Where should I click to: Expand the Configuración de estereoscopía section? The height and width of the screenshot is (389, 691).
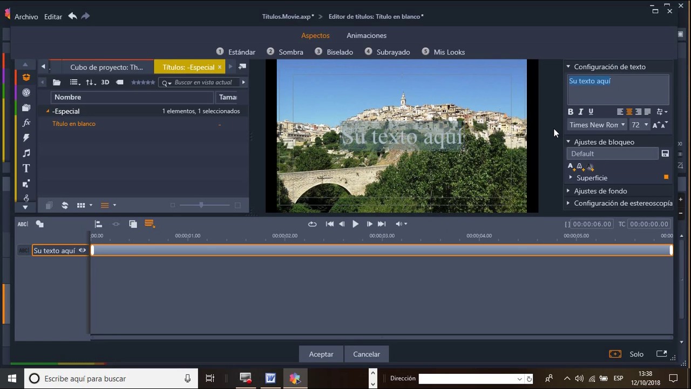tap(568, 203)
